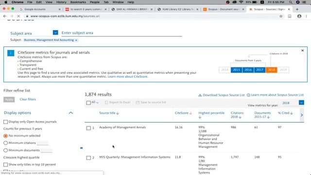Open the Bookmarks menu
311x175 pixels.
coord(78,2)
